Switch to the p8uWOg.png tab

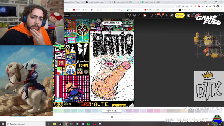tap(154, 2)
